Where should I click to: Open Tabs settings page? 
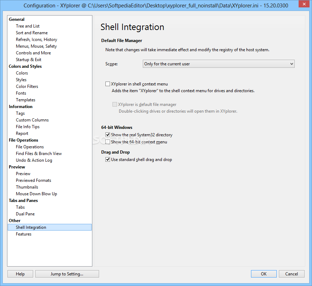coord(20,207)
